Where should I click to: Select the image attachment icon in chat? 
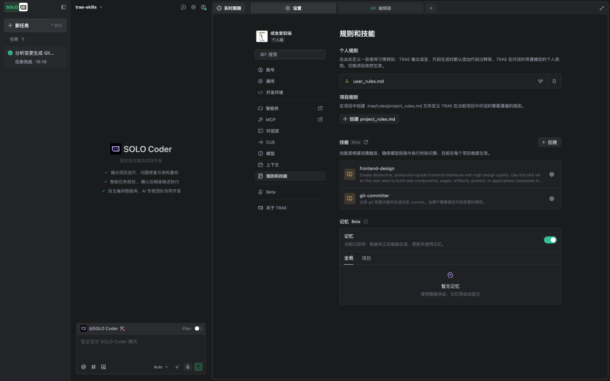point(103,367)
